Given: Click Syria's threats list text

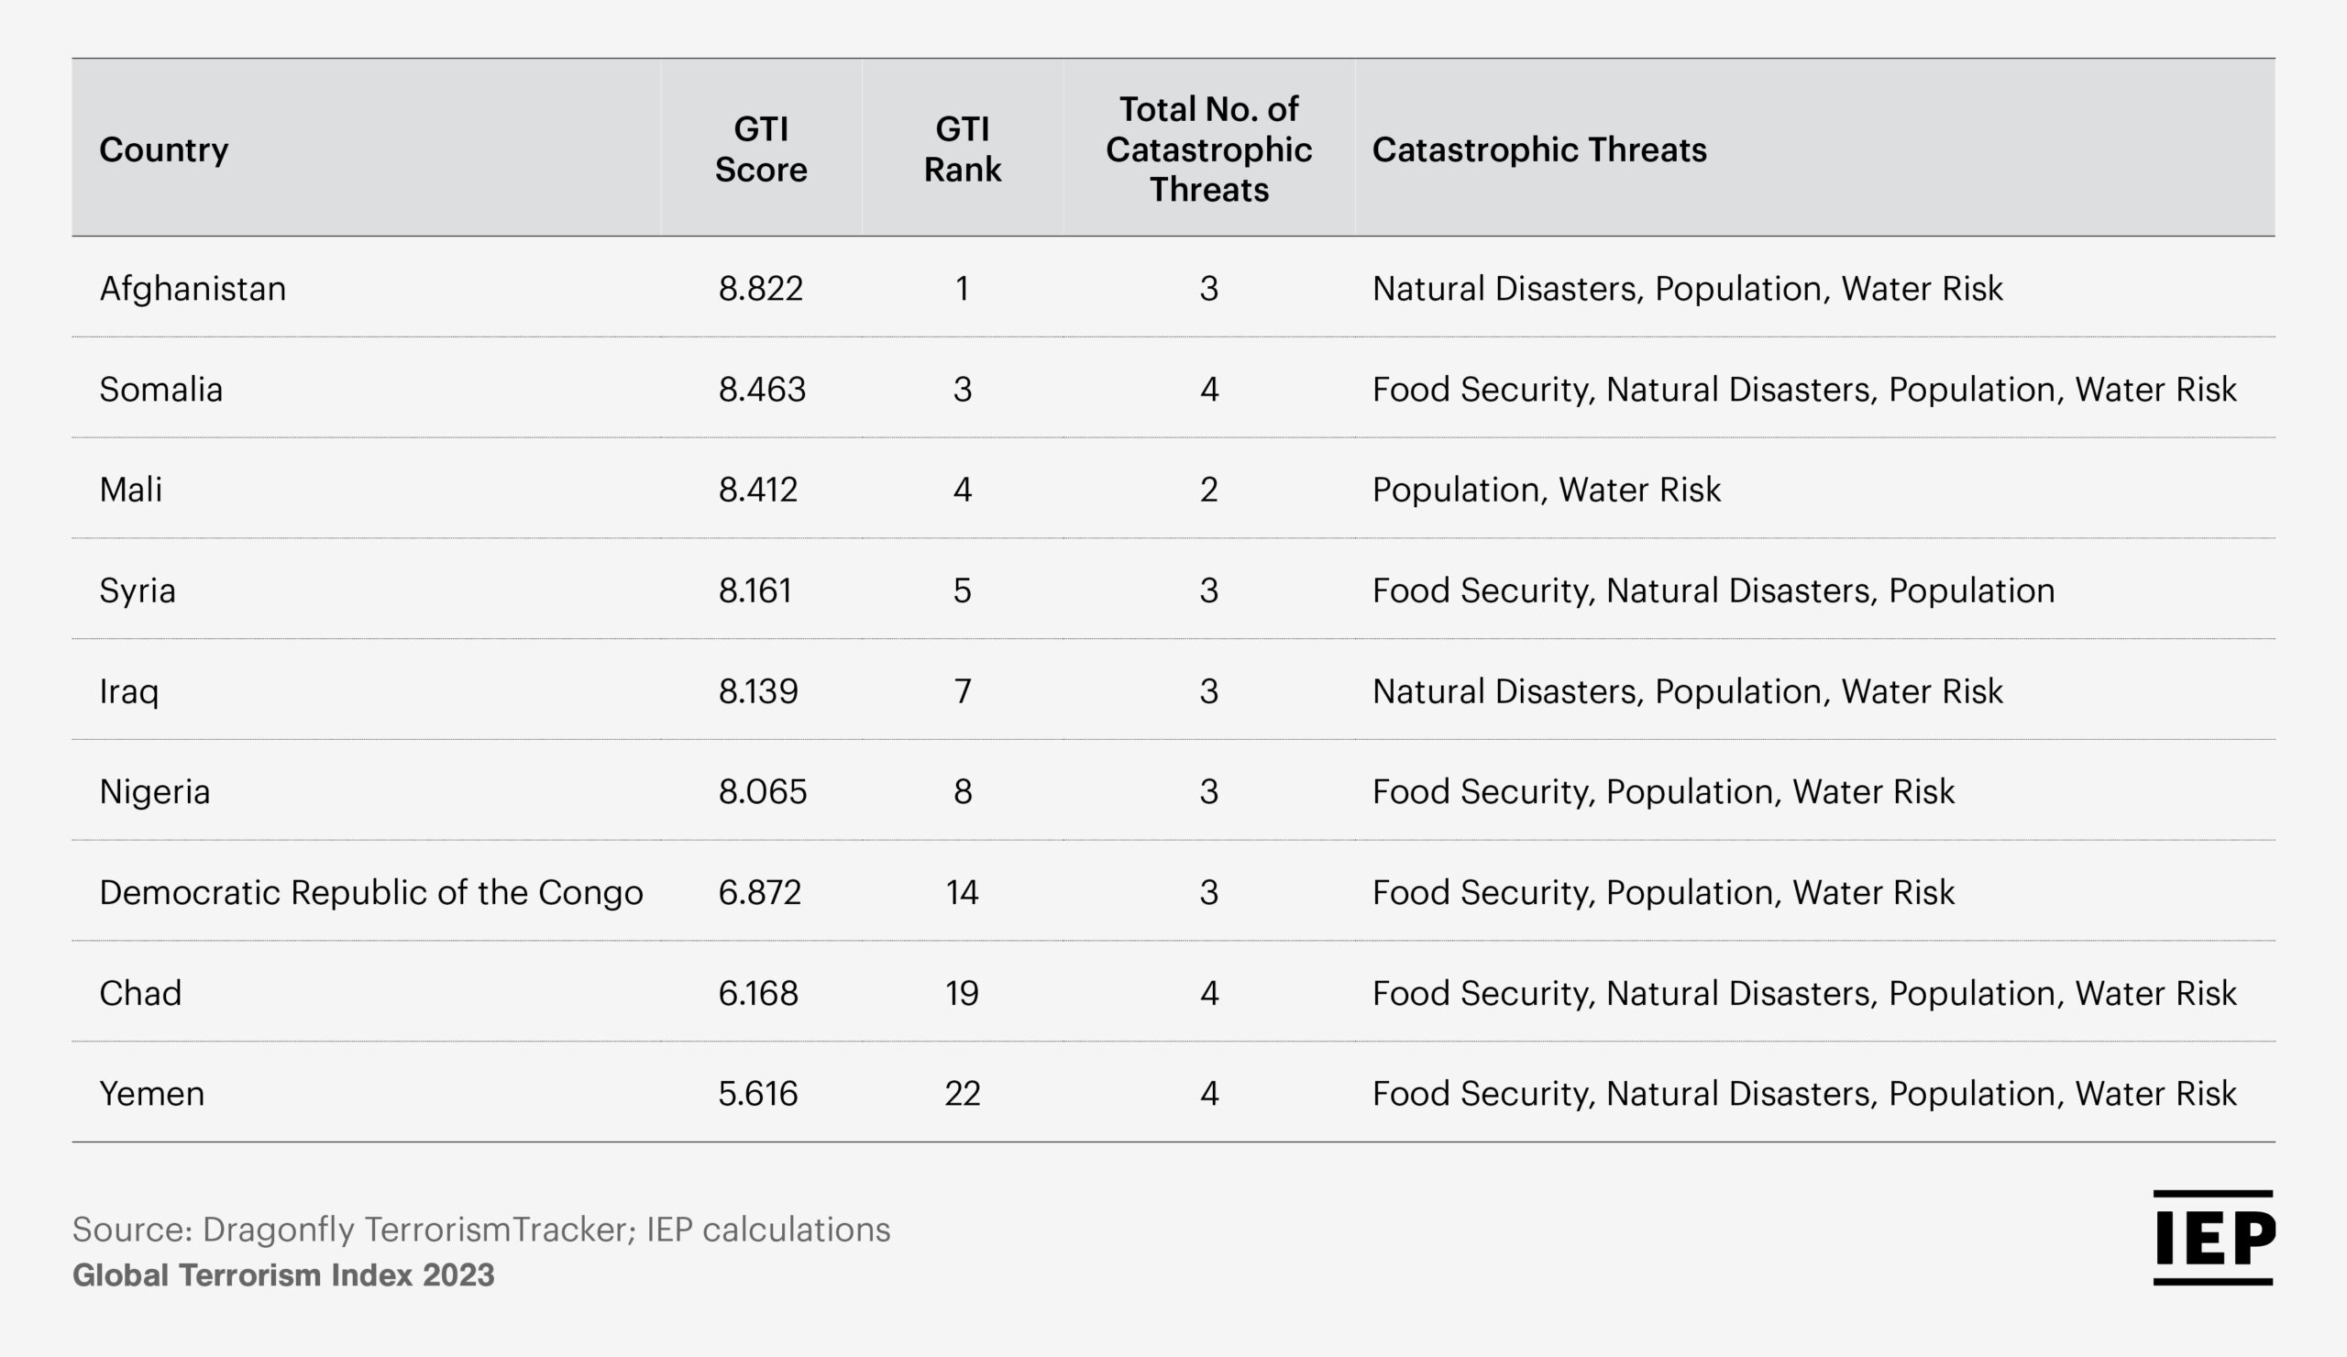Looking at the screenshot, I should click(1713, 590).
